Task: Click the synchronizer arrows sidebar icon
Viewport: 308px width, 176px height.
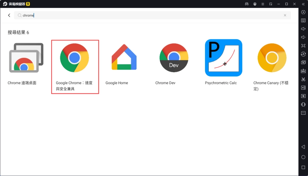Action: (x=303, y=96)
